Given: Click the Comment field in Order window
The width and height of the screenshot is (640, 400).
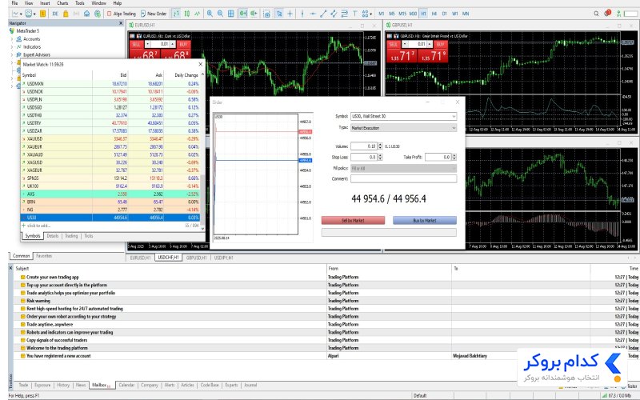Looking at the screenshot, I should click(x=403, y=178).
